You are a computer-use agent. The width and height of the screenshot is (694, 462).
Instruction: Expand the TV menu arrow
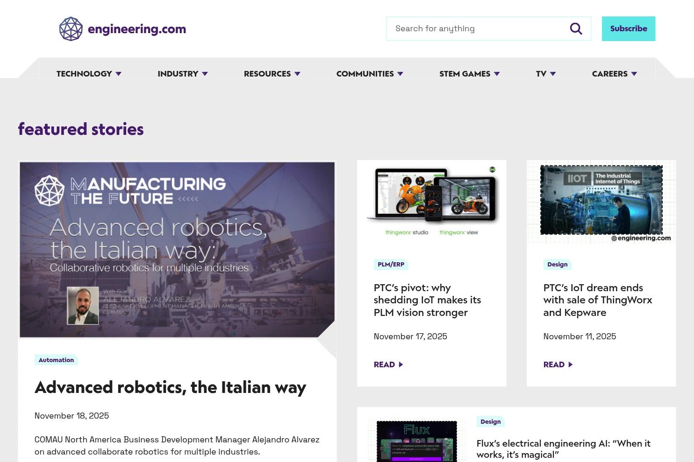pyautogui.click(x=553, y=74)
